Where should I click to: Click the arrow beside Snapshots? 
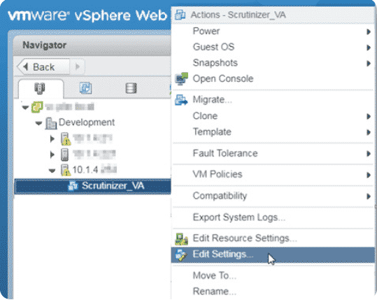coord(369,63)
